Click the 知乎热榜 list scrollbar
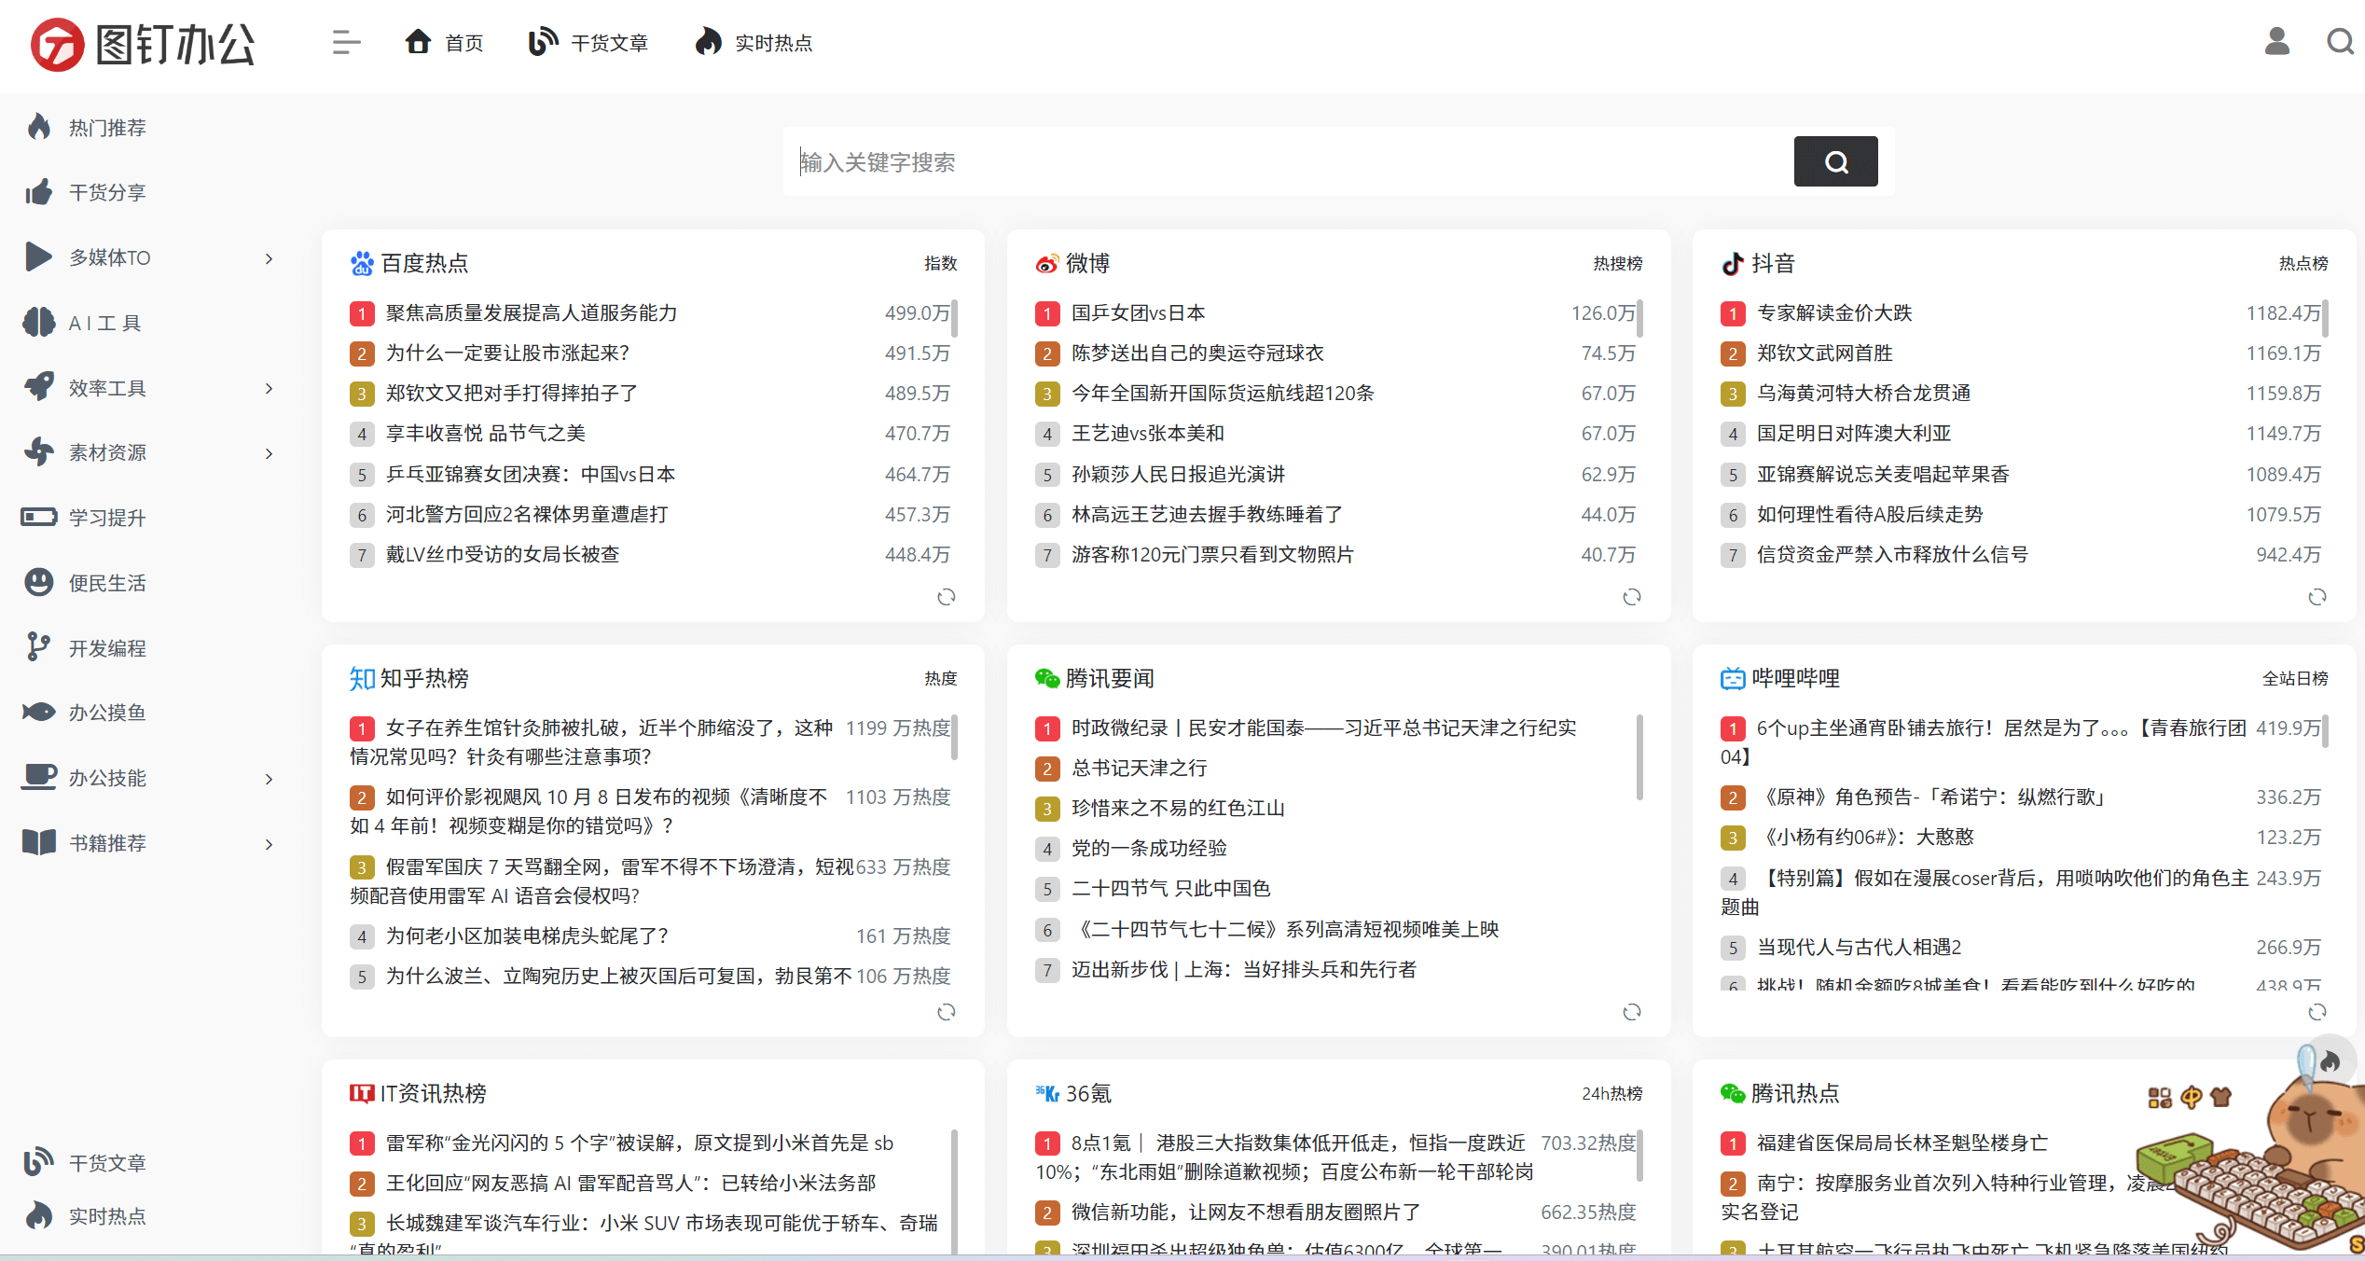This screenshot has width=2365, height=1261. 955,737
